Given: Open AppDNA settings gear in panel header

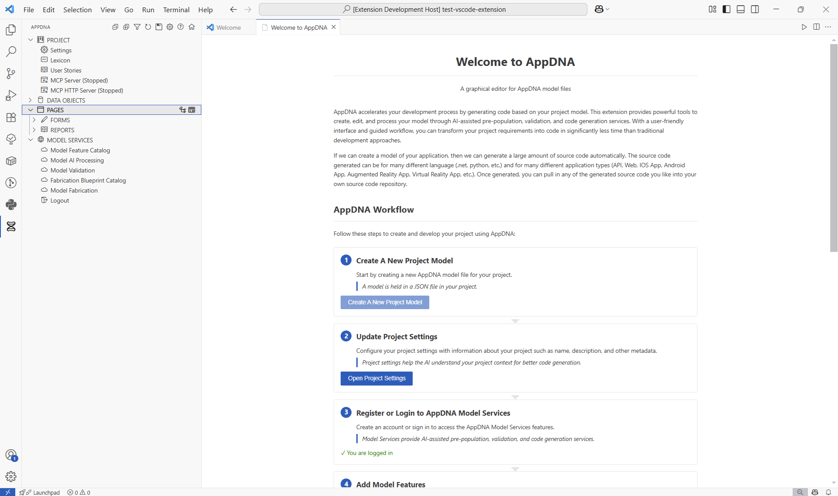Looking at the screenshot, I should click(x=170, y=27).
